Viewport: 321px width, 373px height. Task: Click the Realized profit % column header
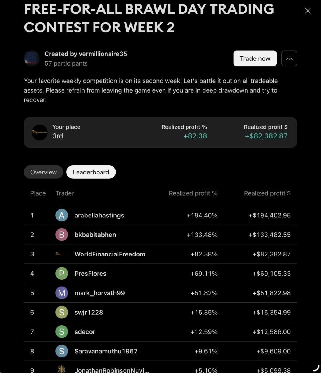point(193,193)
